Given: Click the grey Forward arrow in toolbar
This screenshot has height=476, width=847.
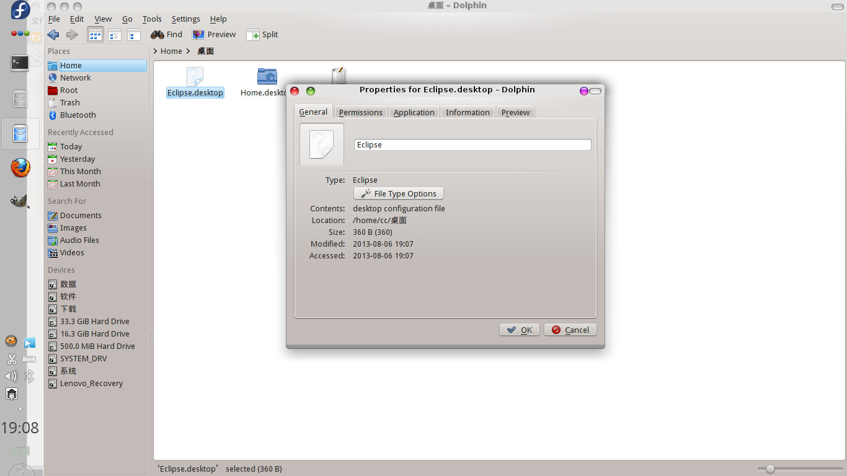Looking at the screenshot, I should (72, 35).
